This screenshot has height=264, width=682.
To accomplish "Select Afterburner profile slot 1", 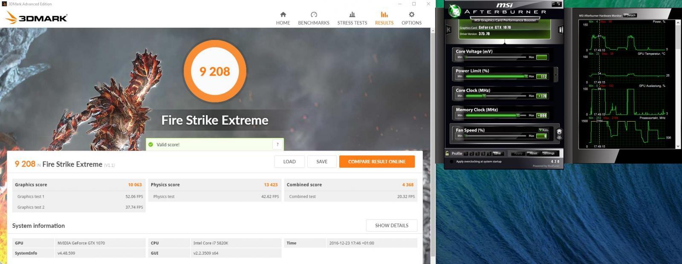I will click(x=466, y=153).
